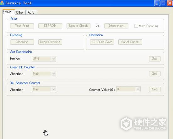Expand the Counter Value (%) dropdown
This screenshot has width=173, height=139.
[x=128, y=89]
